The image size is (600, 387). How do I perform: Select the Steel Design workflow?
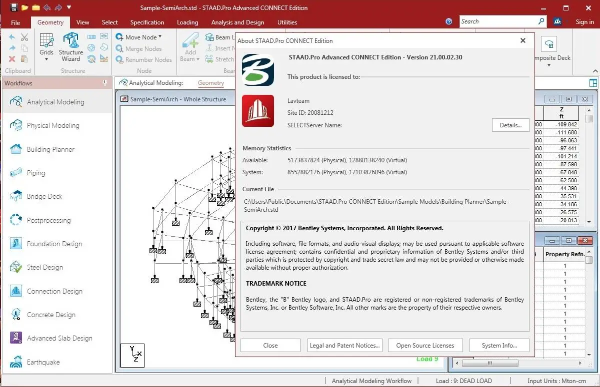57,267
